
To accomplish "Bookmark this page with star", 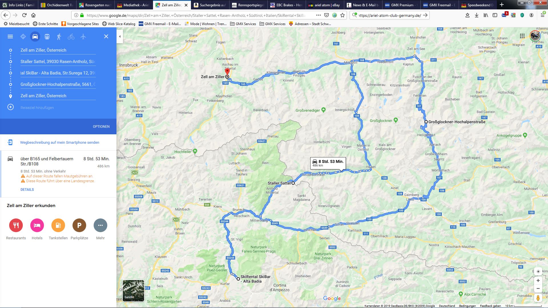I will point(342,15).
